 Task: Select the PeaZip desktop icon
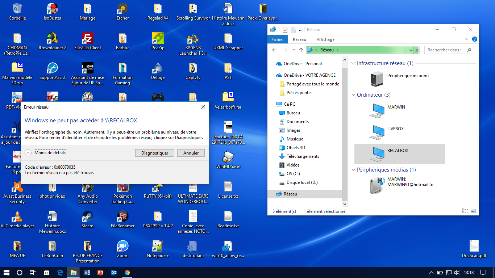(158, 41)
